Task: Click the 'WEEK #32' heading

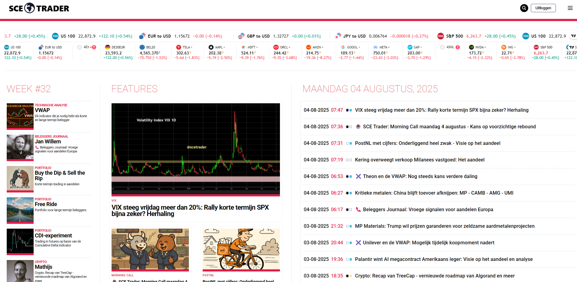Action: click(29, 89)
